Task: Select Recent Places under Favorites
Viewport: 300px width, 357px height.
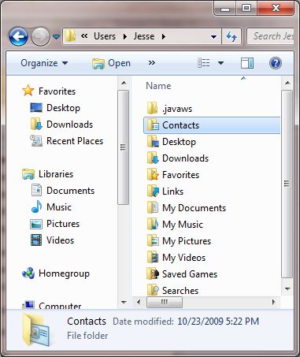Action: point(67,141)
